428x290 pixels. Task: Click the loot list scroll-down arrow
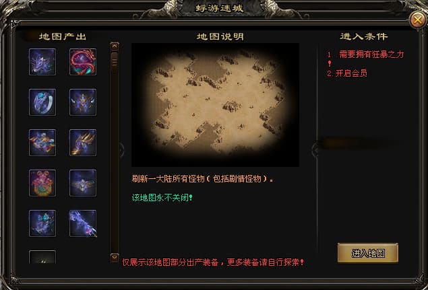[115, 257]
